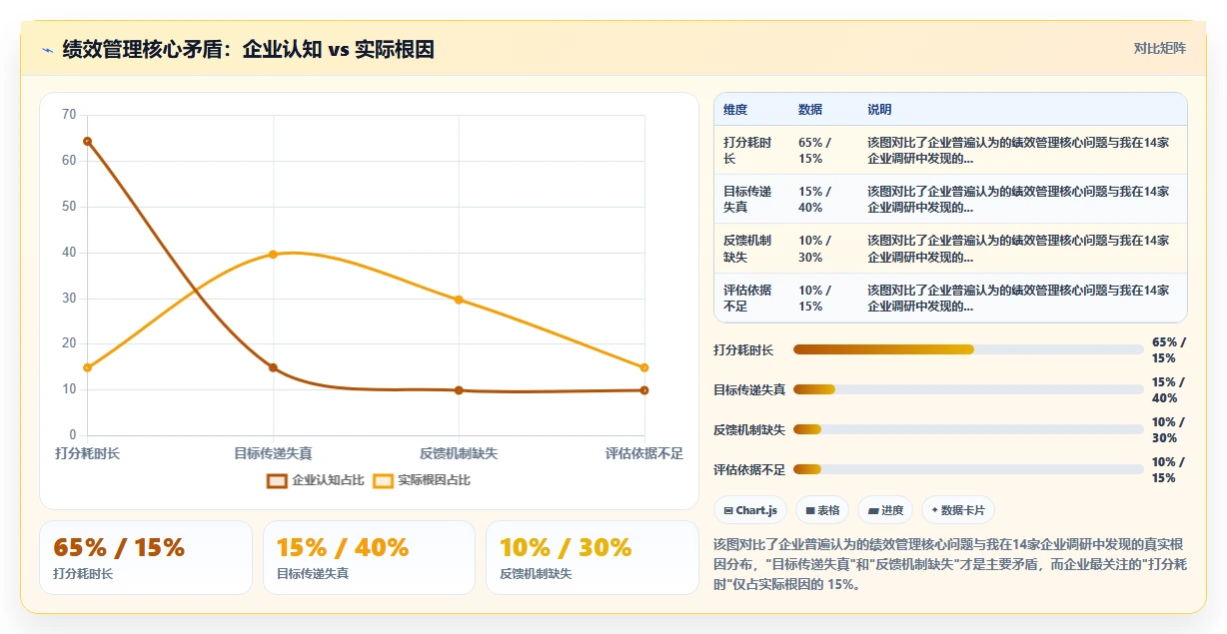The image size is (1227, 634).
Task: Open the 65% / 15% 打分耗时长 stat card
Action: (x=146, y=557)
